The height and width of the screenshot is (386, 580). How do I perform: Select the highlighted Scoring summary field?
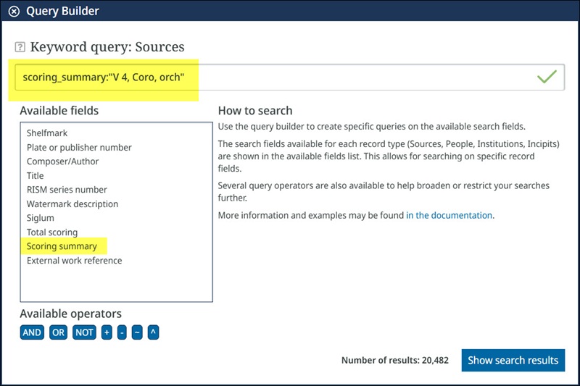point(62,246)
